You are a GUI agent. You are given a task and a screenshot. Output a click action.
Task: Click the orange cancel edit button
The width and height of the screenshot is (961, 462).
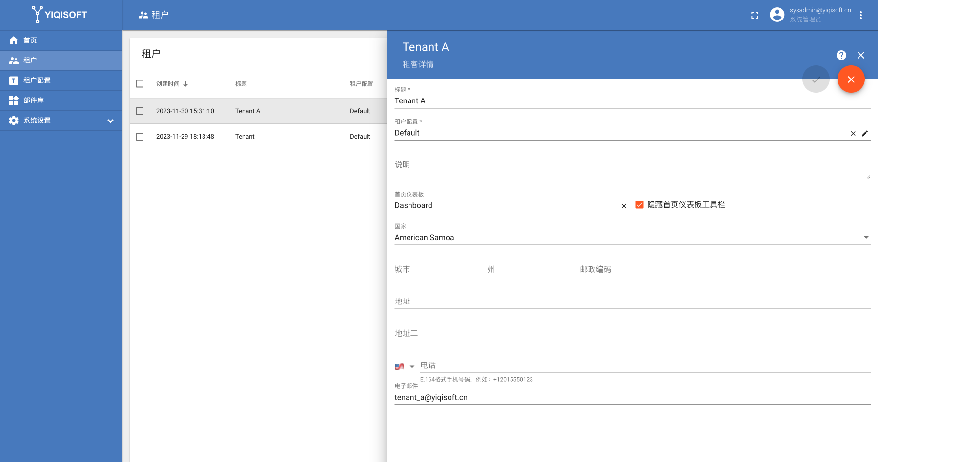[851, 80]
